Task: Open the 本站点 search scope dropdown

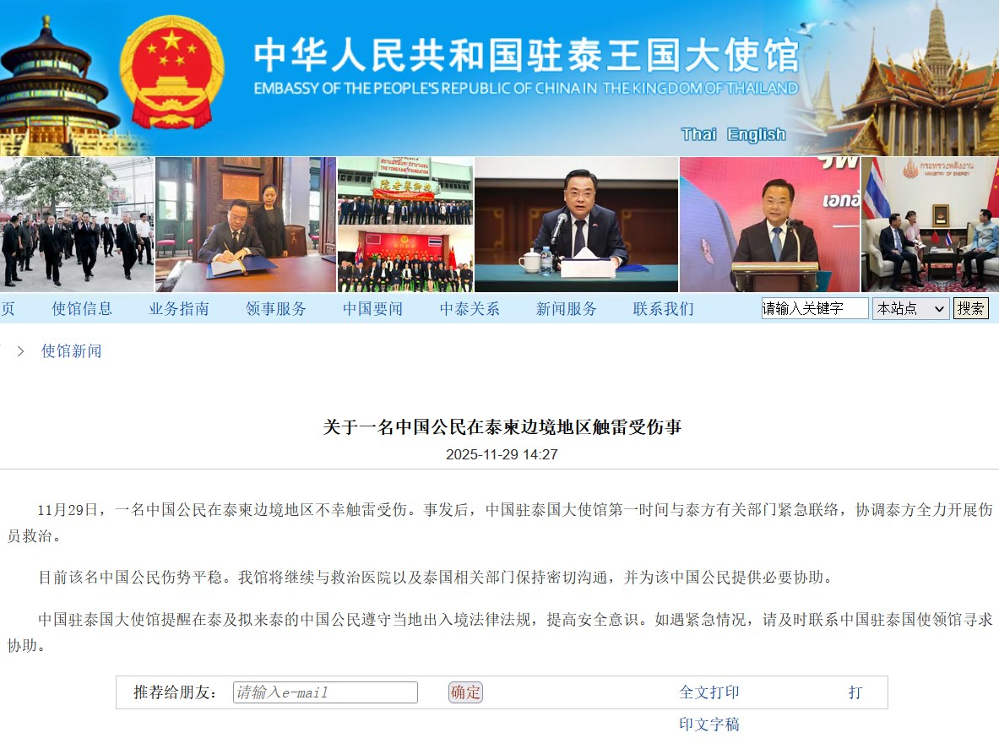Action: click(x=910, y=309)
